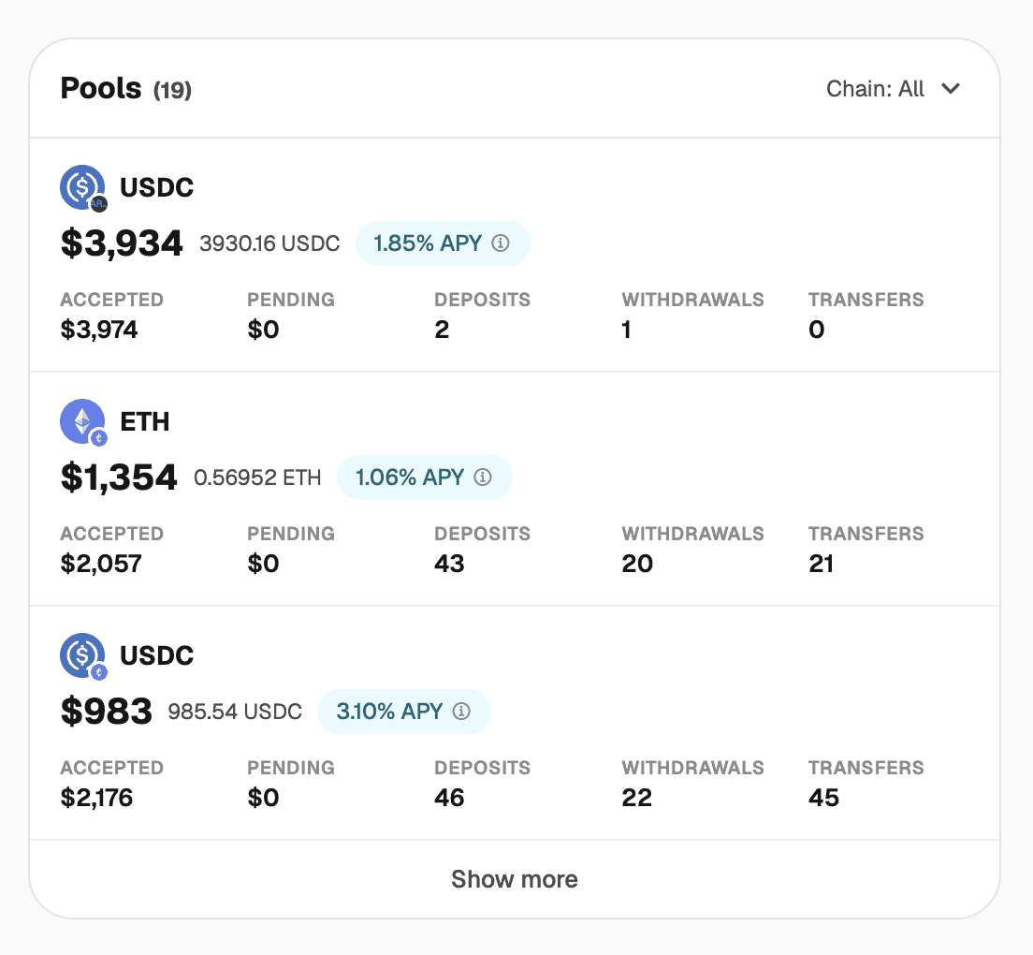Click the ETH pool name label
Screen dimensions: 1033x955
pos(145,422)
